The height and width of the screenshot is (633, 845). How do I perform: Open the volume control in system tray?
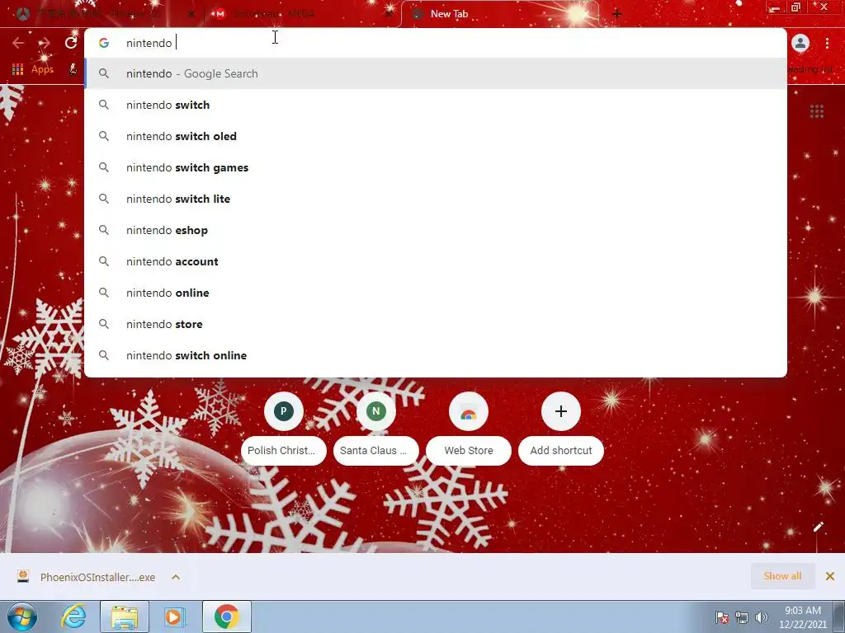coord(762,617)
